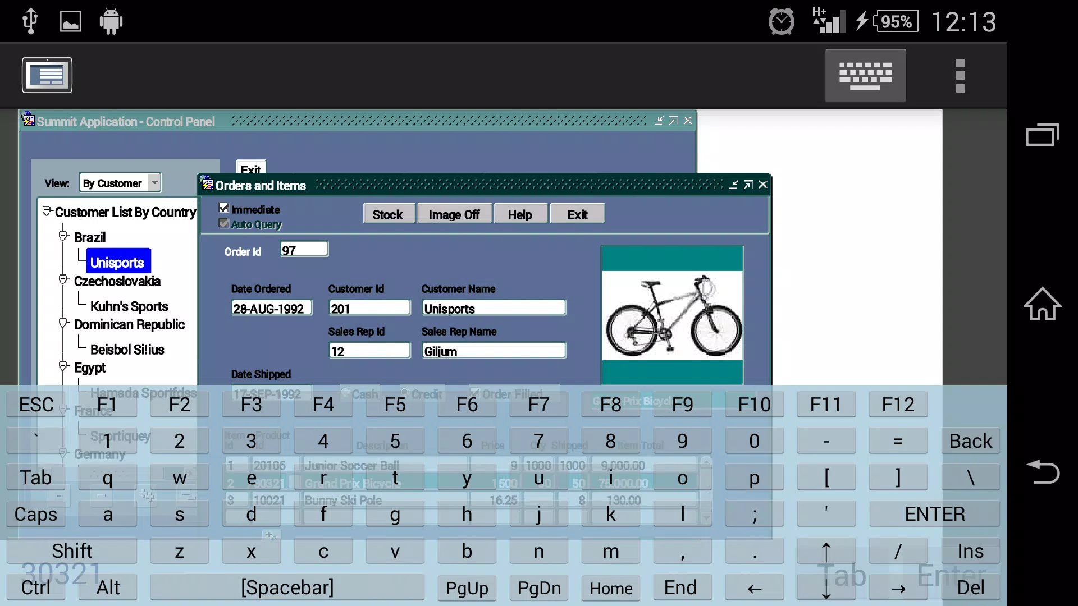Click the Orders and Items window icon
The height and width of the screenshot is (606, 1078).
click(x=207, y=184)
